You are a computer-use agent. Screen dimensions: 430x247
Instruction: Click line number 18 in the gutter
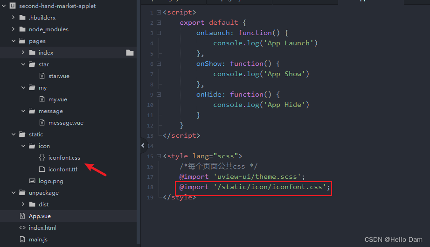point(150,187)
